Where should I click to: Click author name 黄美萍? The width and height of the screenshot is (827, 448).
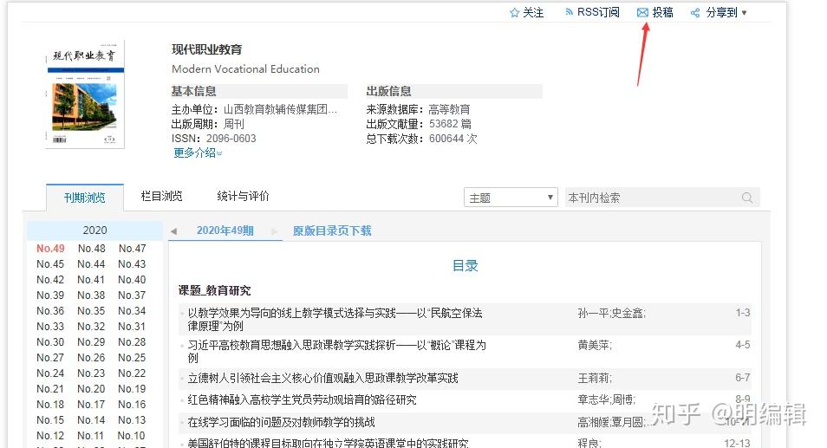[595, 345]
